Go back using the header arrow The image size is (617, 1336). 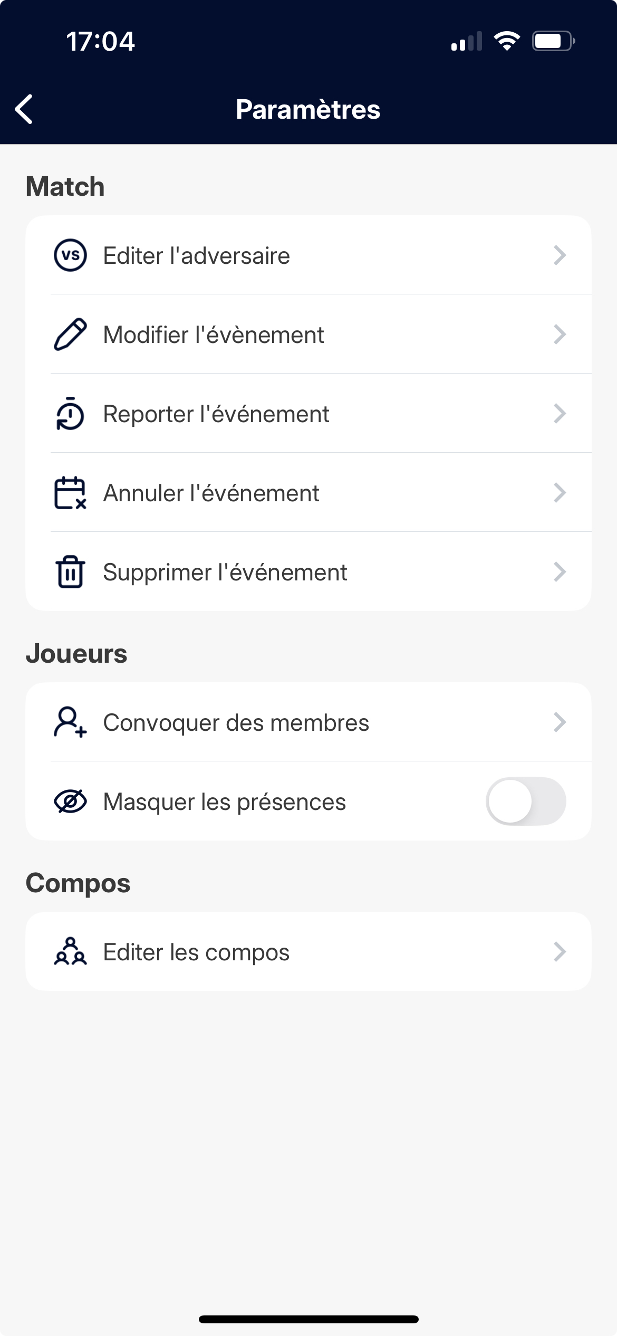tap(24, 109)
